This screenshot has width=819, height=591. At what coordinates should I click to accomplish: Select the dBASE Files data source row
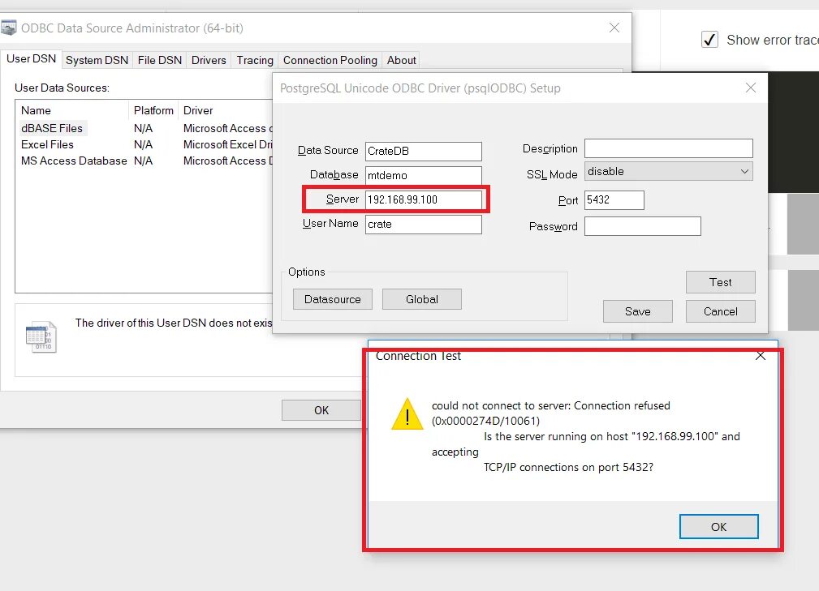click(x=144, y=128)
